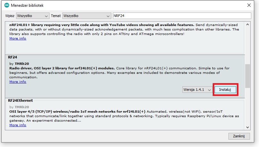Click the Arduino logo in the title bar

6,5
